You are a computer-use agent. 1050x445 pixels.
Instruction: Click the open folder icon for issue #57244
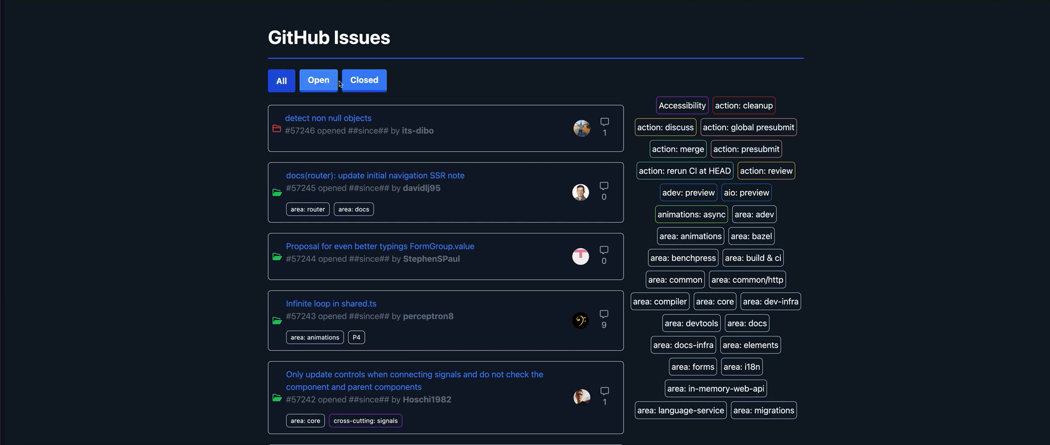(277, 257)
